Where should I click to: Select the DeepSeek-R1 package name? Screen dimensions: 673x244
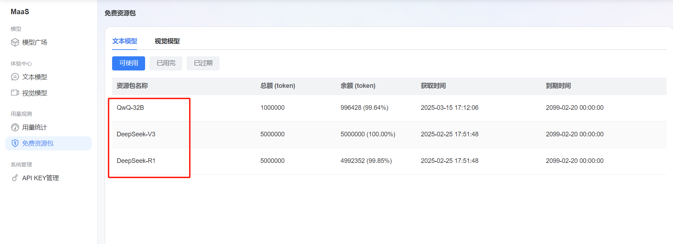tap(136, 161)
